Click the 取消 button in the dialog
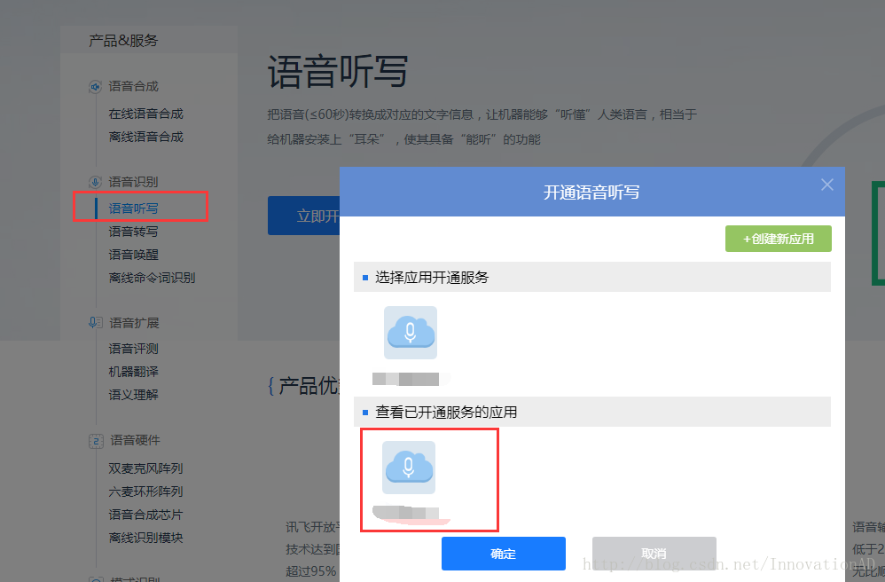 pyautogui.click(x=654, y=554)
